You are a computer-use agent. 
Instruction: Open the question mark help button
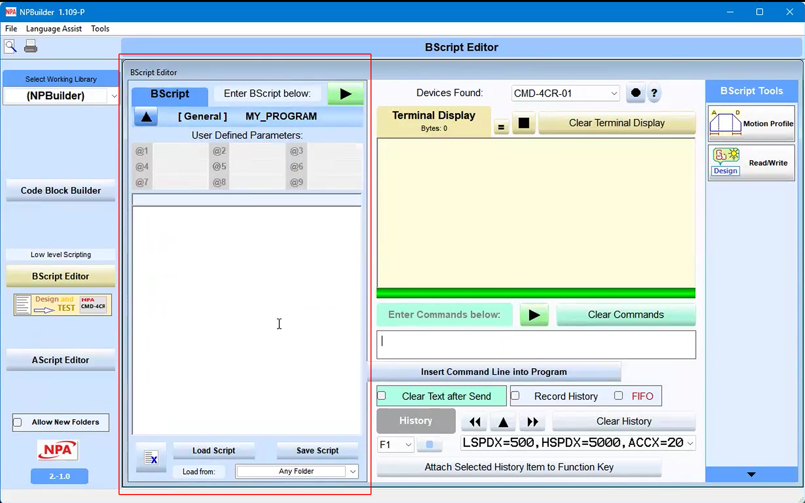[x=654, y=93]
